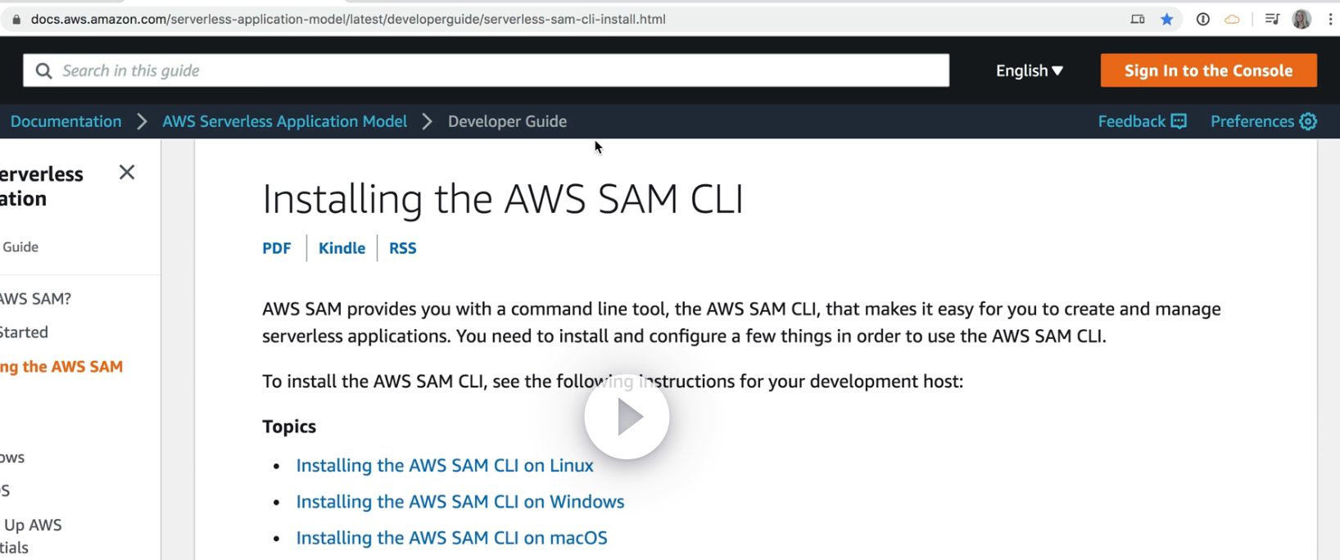Download the PDF version of guide
1340x560 pixels.
[x=276, y=248]
